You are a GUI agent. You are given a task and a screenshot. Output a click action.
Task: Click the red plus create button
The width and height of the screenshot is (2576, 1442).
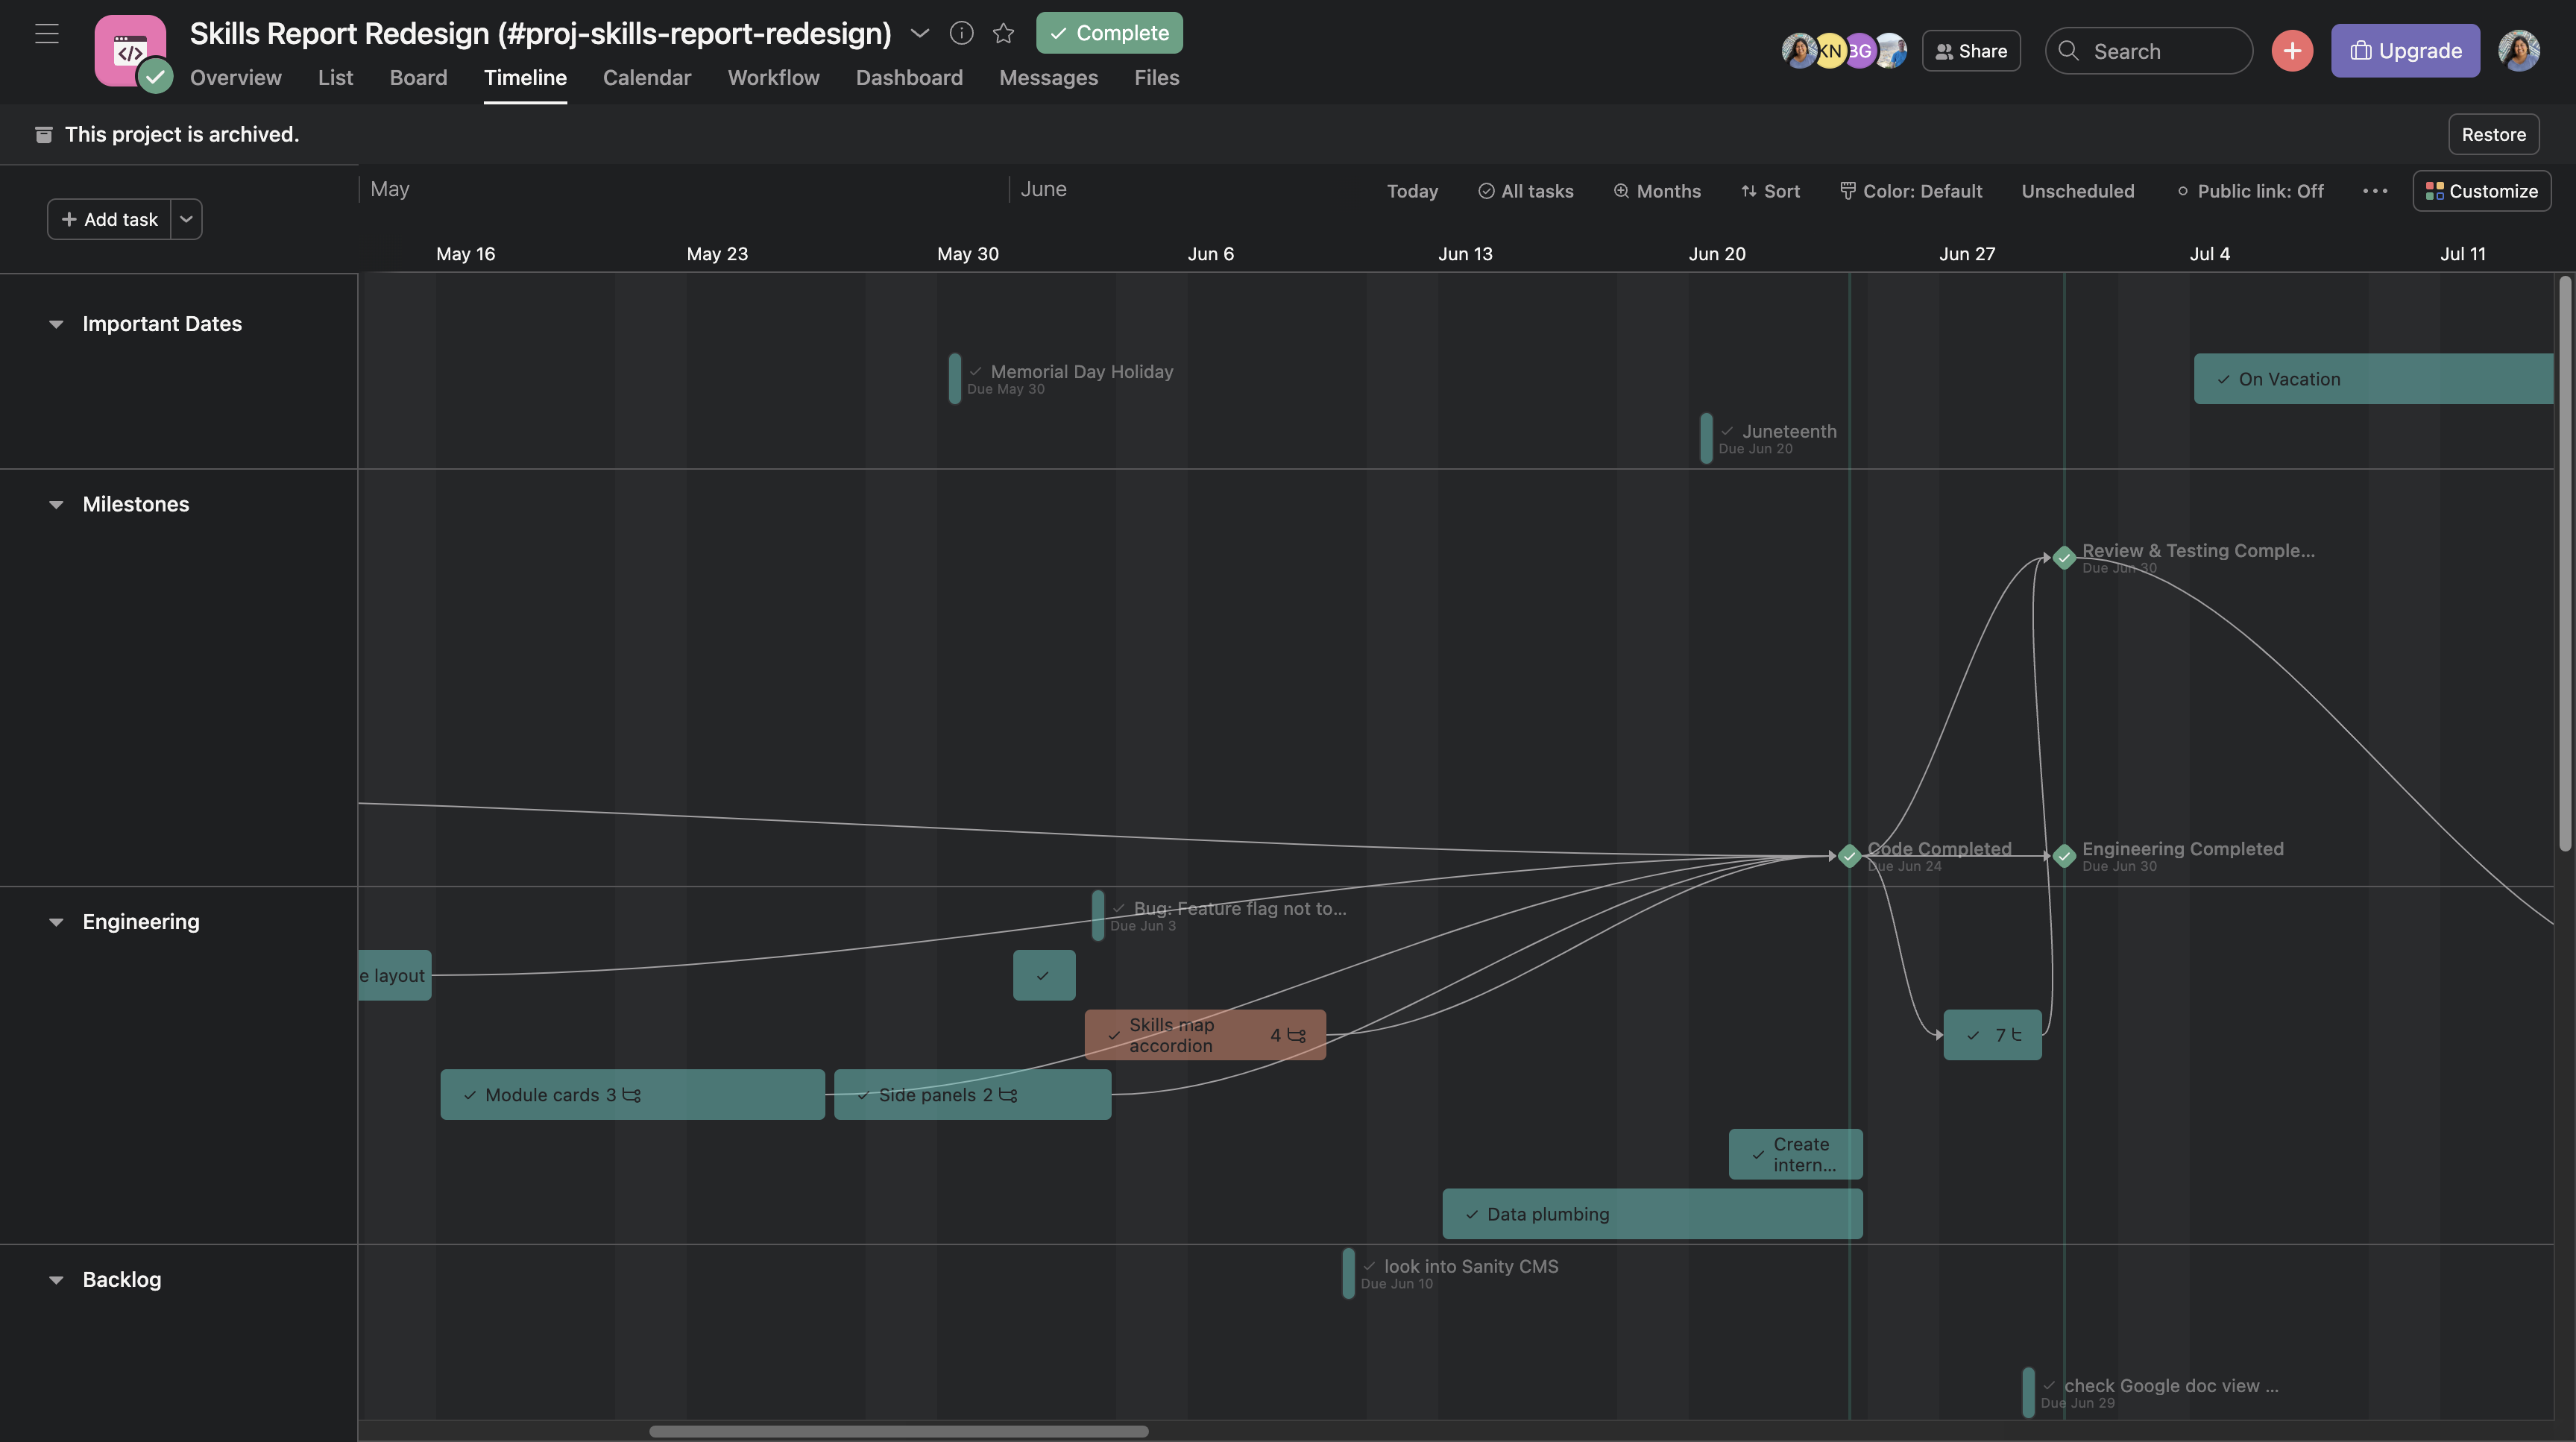pyautogui.click(x=2291, y=51)
